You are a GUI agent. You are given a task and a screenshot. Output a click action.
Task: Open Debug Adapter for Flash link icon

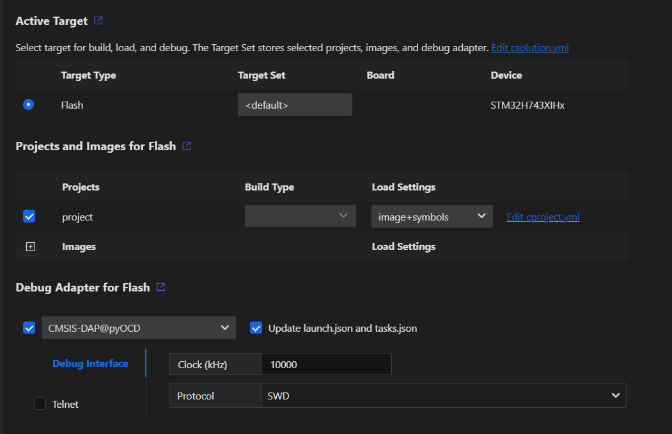pos(161,287)
